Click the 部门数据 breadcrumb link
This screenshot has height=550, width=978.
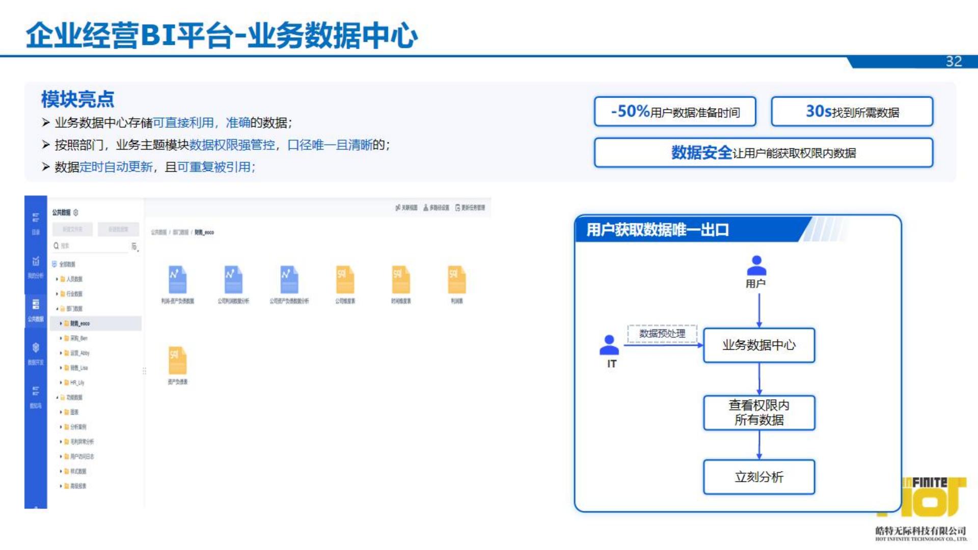(x=180, y=232)
